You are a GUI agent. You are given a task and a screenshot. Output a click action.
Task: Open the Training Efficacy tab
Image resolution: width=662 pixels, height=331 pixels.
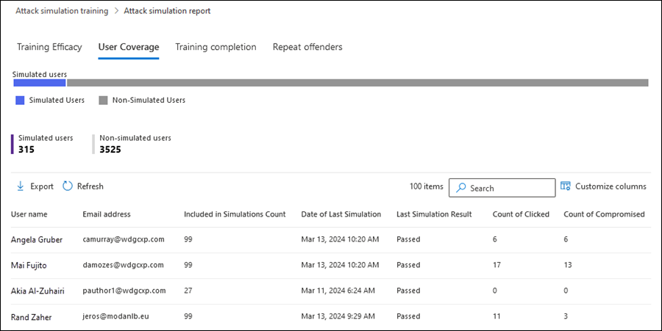pyautogui.click(x=49, y=47)
